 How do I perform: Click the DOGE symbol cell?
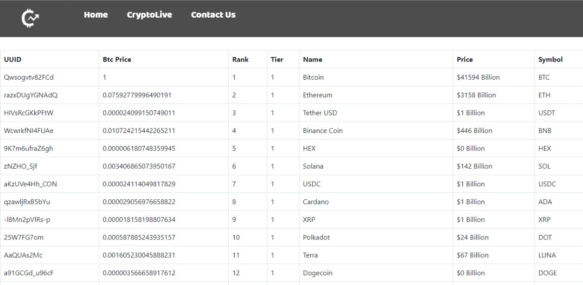click(x=559, y=273)
